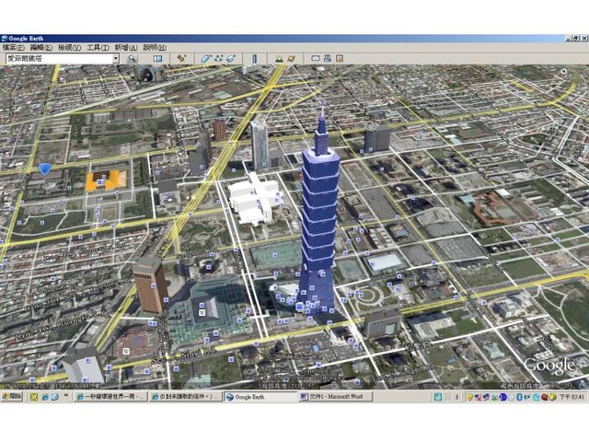This screenshot has height=442, width=589.
Task: Open the 檔案 (File) menu
Action: tap(13, 48)
